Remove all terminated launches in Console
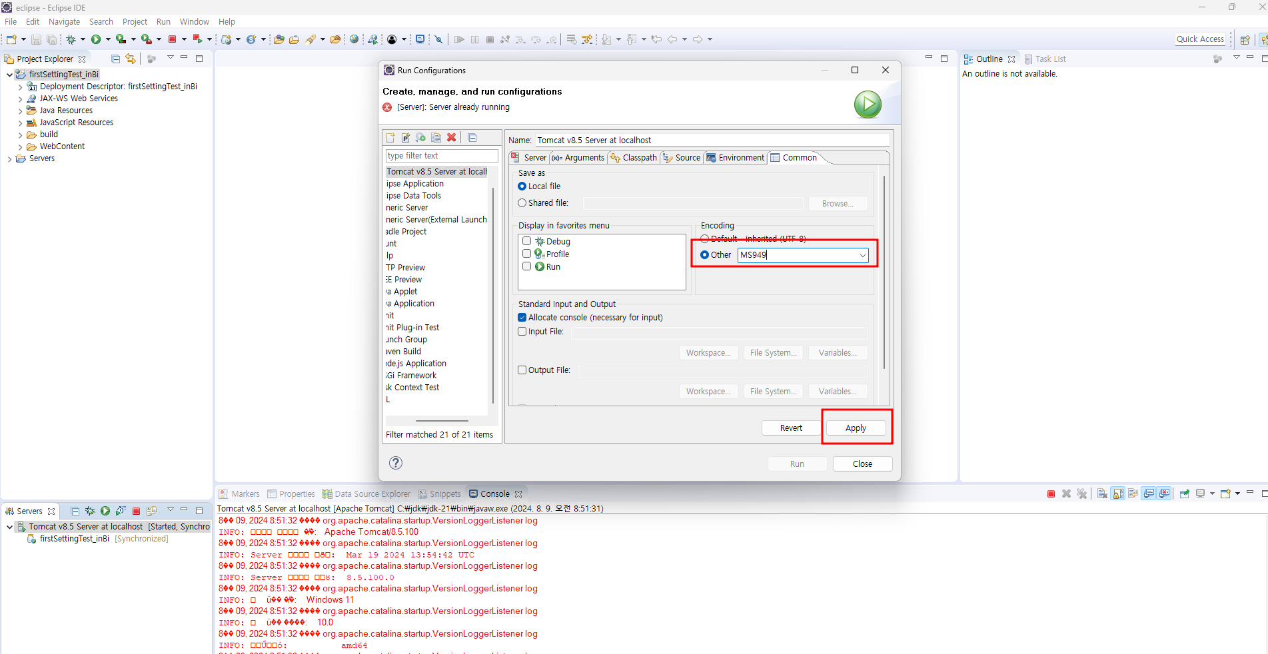Image resolution: width=1268 pixels, height=654 pixels. pos(1081,493)
